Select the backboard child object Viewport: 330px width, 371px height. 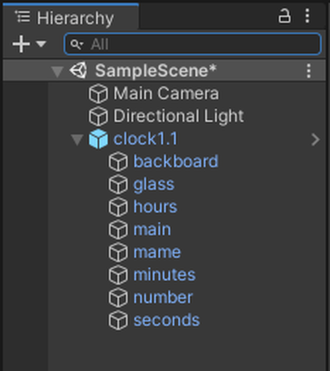(x=175, y=162)
